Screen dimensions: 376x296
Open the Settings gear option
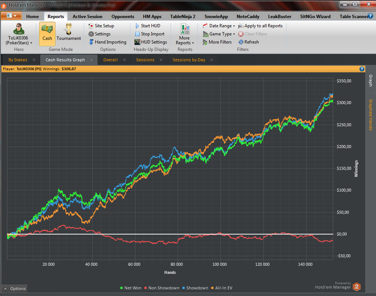[99, 34]
